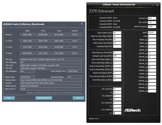Click the Memory Write 64399 MB/s cell

click(x=43, y=35)
